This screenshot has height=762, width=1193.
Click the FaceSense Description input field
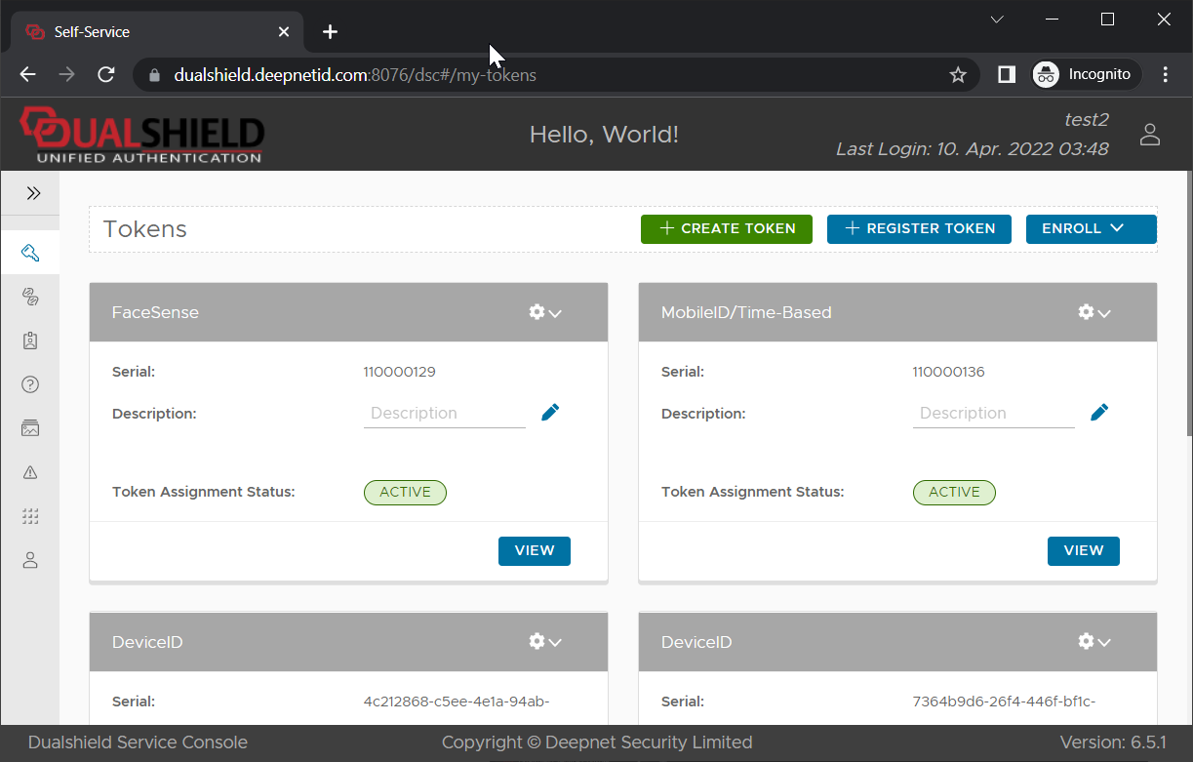pos(444,414)
